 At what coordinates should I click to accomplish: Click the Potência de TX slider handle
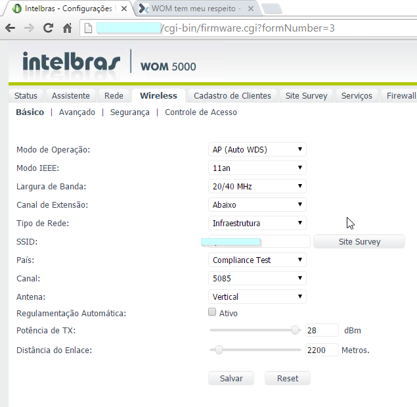pos(295,330)
